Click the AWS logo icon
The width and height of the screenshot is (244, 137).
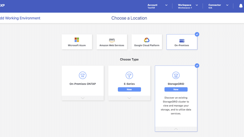pos(112,40)
